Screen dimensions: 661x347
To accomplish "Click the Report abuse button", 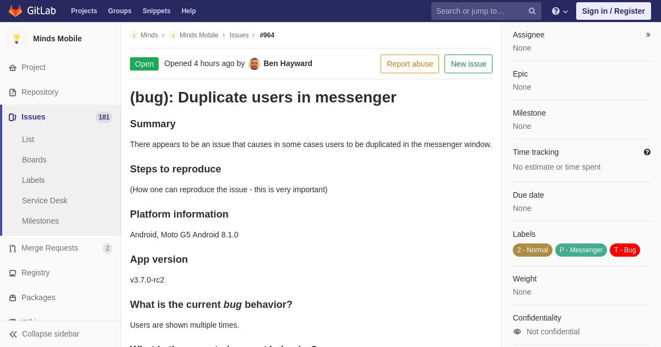I will [x=410, y=64].
